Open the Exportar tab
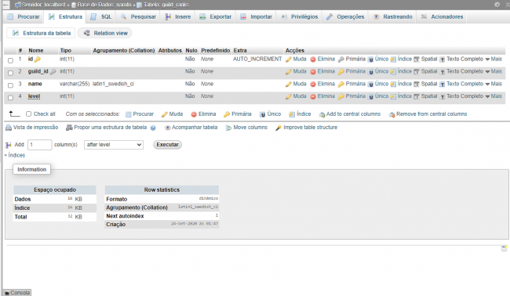510x296 pixels. (x=215, y=17)
